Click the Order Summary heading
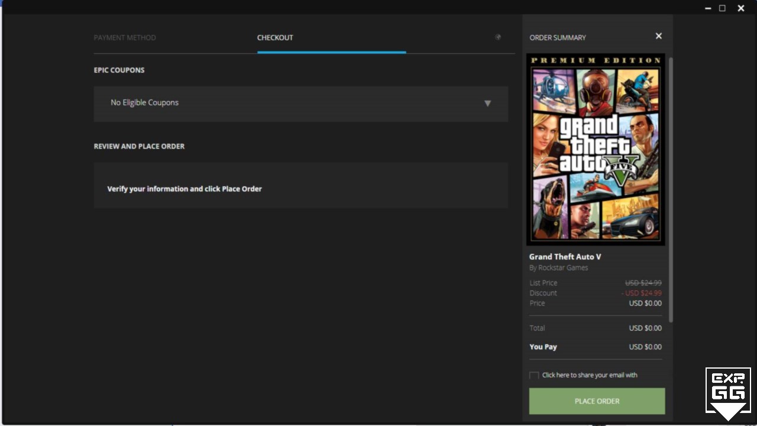Image resolution: width=757 pixels, height=426 pixels. pos(558,37)
